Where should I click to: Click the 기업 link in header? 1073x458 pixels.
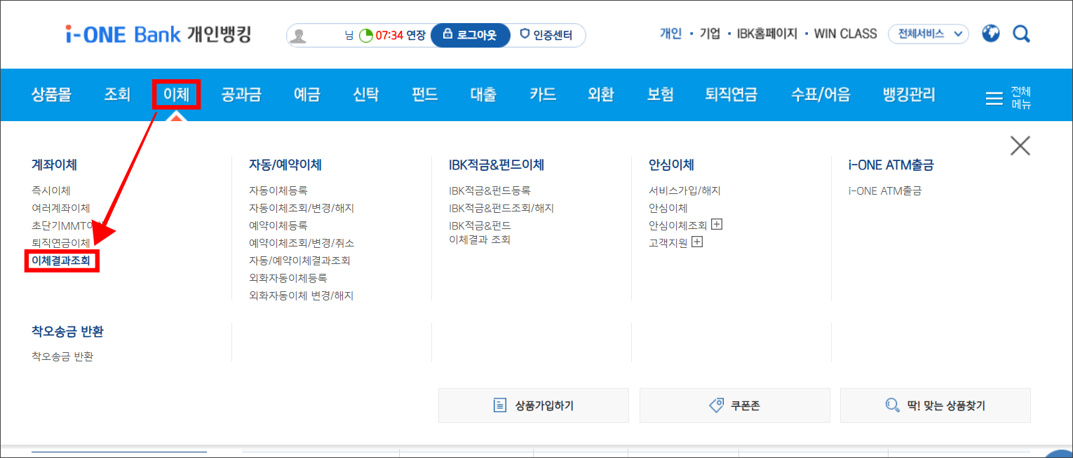pos(710,34)
